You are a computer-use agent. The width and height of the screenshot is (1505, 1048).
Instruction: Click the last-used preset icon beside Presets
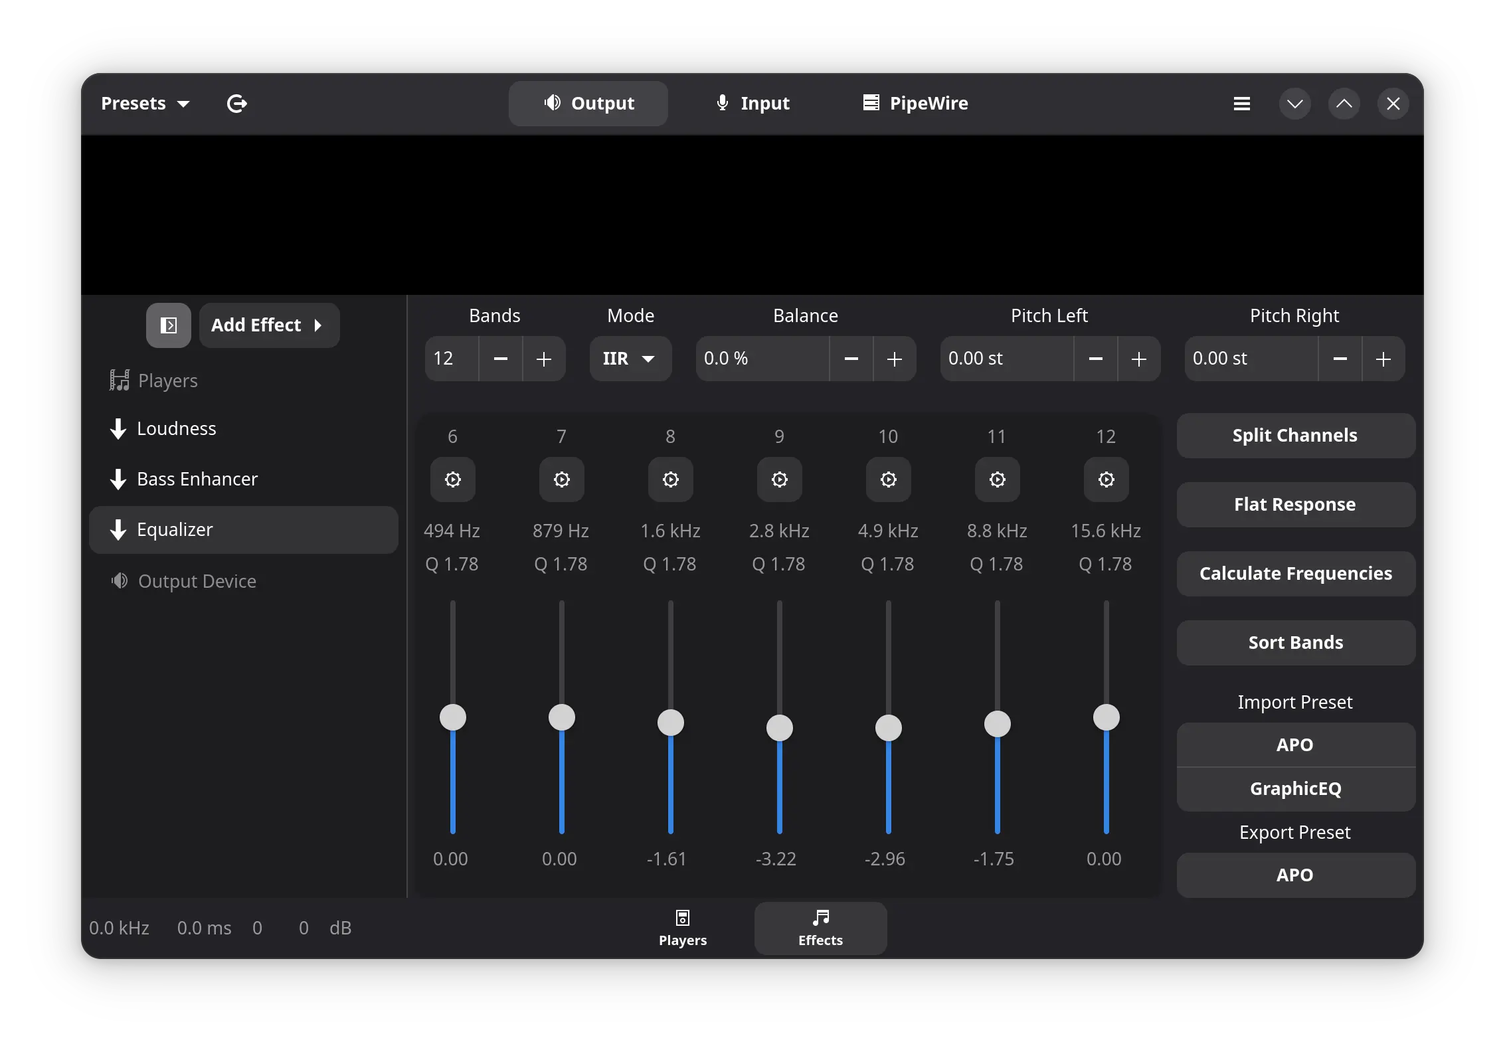[x=237, y=103]
